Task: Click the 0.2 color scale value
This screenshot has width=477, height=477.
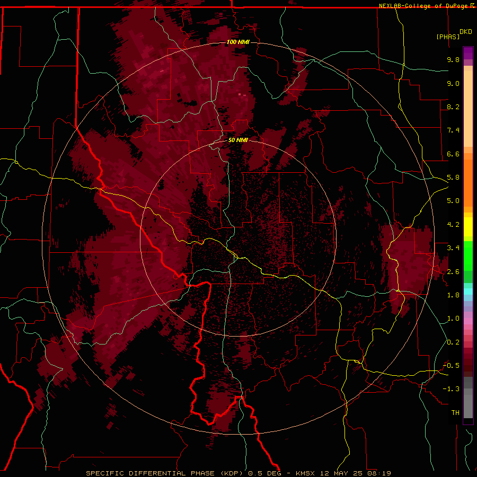Action: [453, 342]
